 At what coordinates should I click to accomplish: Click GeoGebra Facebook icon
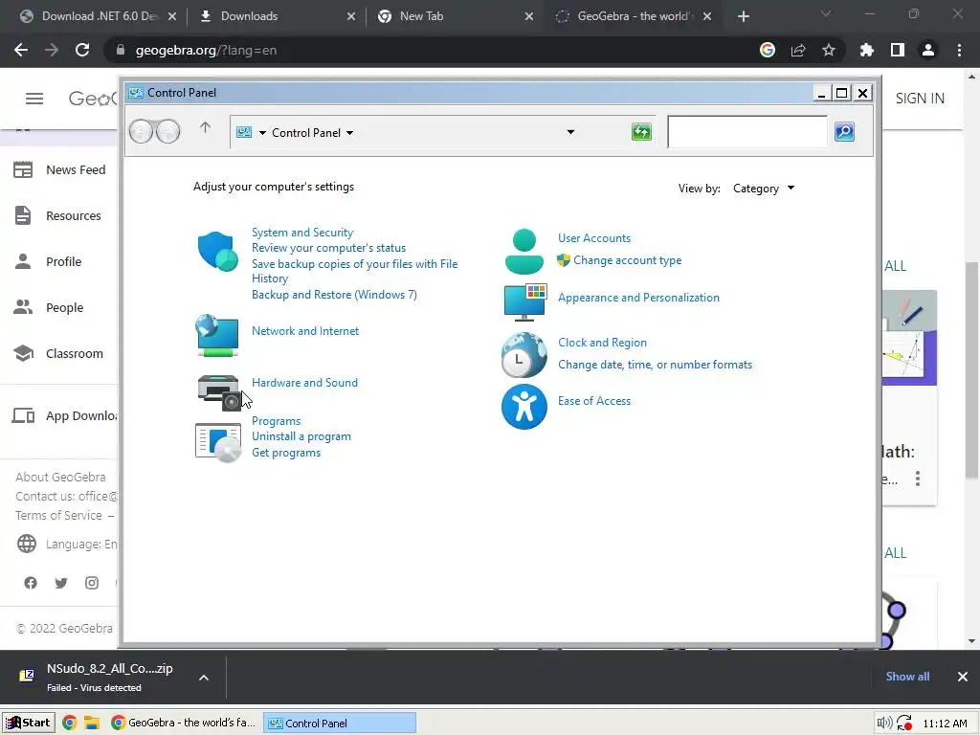31,583
